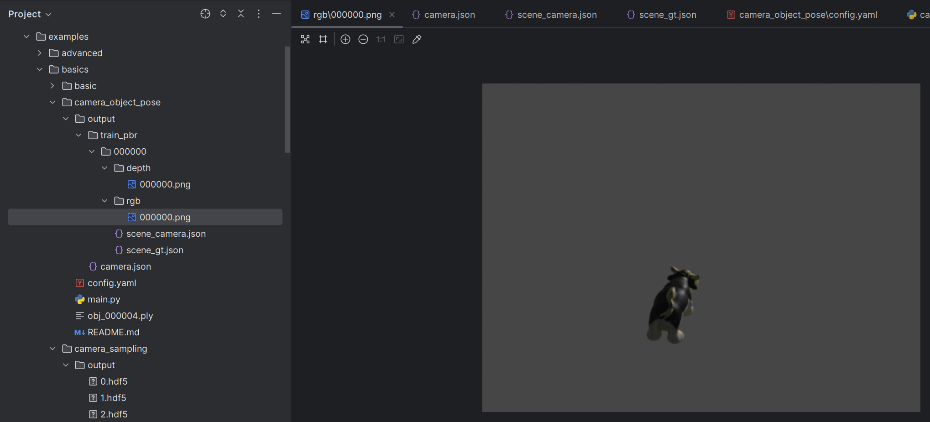Open the depth 000000.png file

[x=165, y=185]
